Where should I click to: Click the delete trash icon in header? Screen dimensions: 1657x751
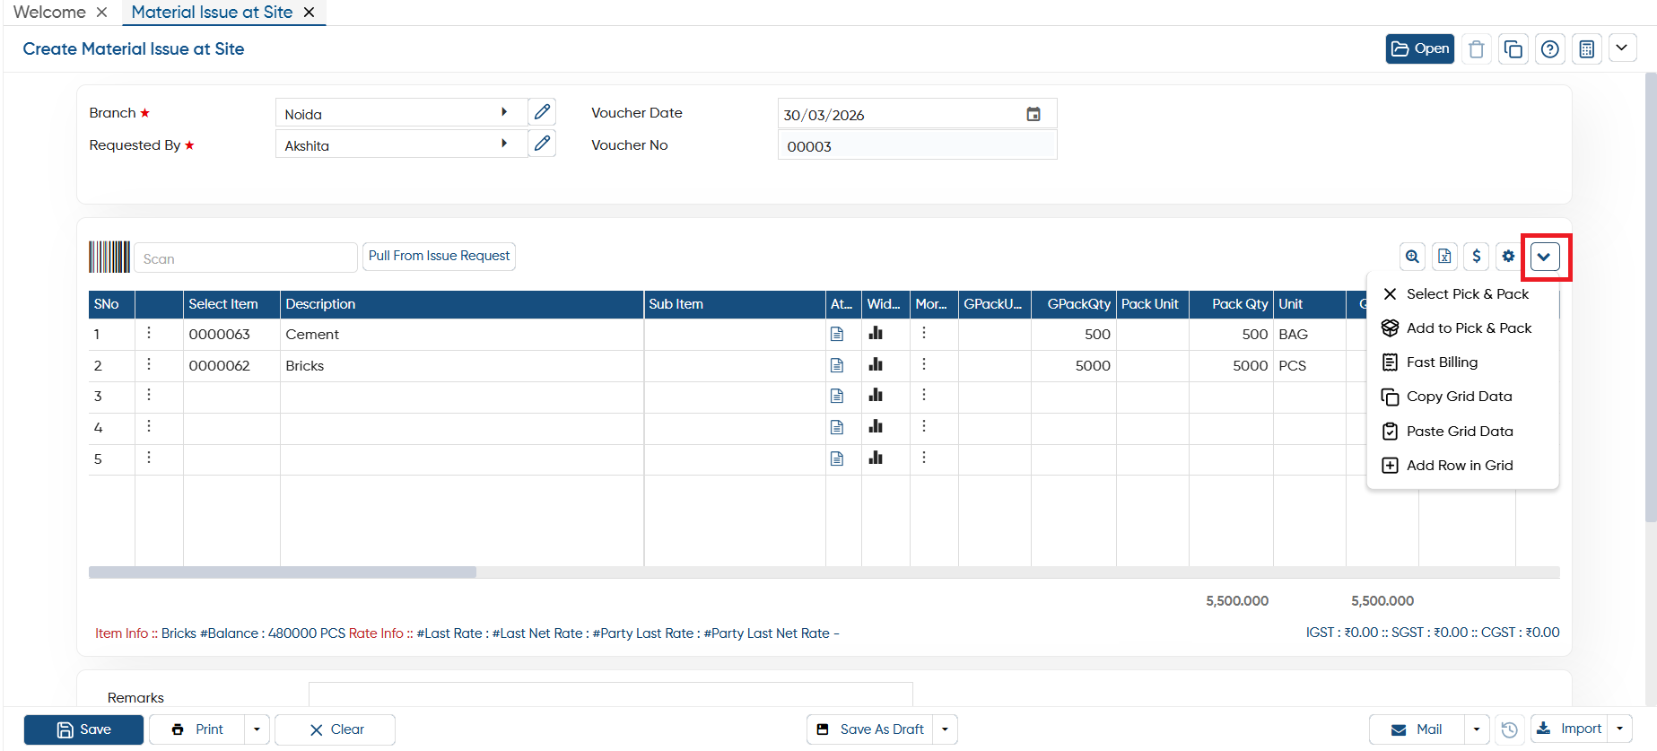1476,49
